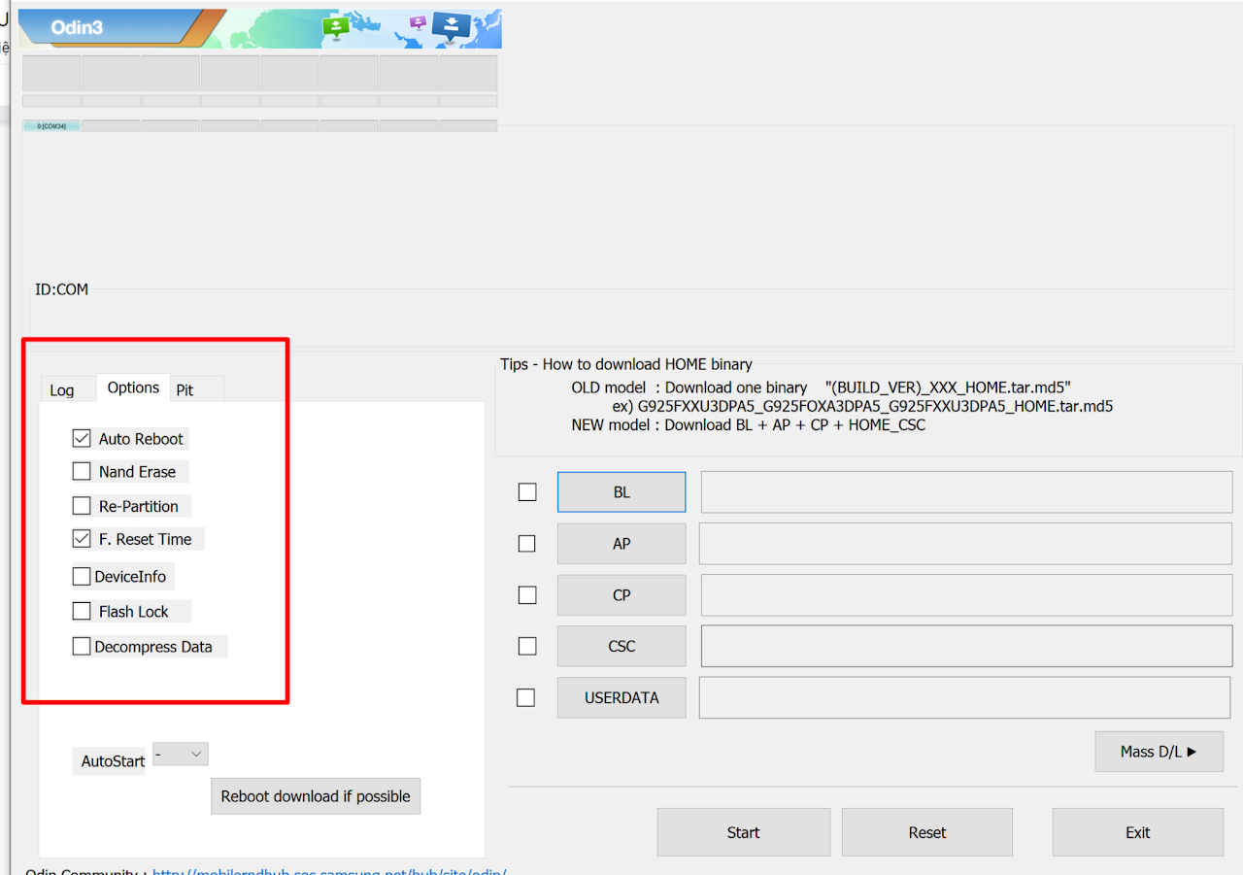The image size is (1243, 875).
Task: Click the CSC file path field
Action: coord(966,646)
